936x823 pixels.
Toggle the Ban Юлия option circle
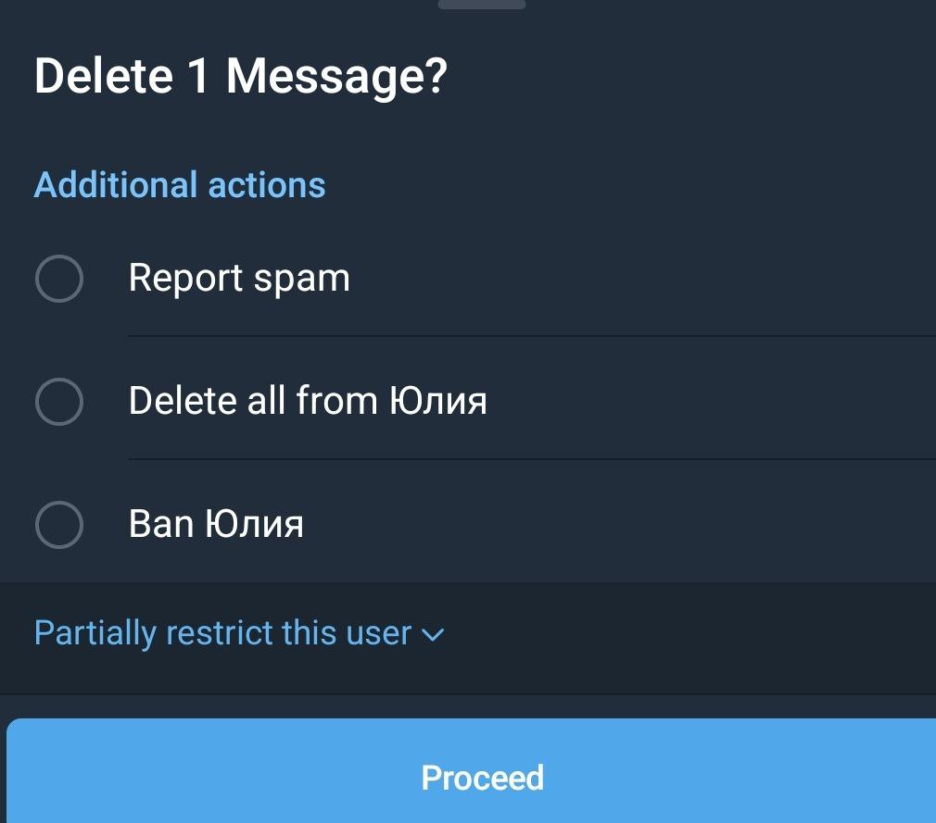click(x=59, y=525)
